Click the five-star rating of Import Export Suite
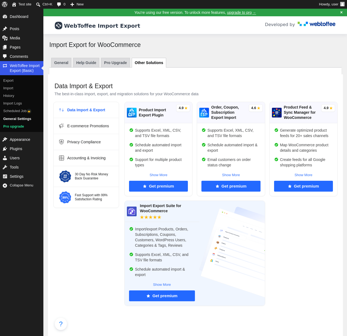Viewport: 347px width, 336px height. coord(150,217)
